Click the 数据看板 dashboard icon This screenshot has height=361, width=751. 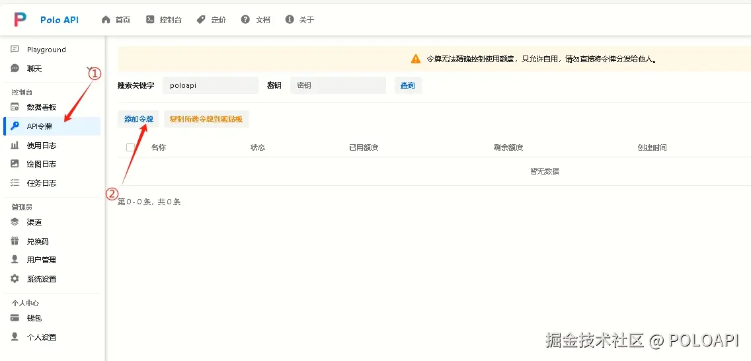tap(15, 106)
